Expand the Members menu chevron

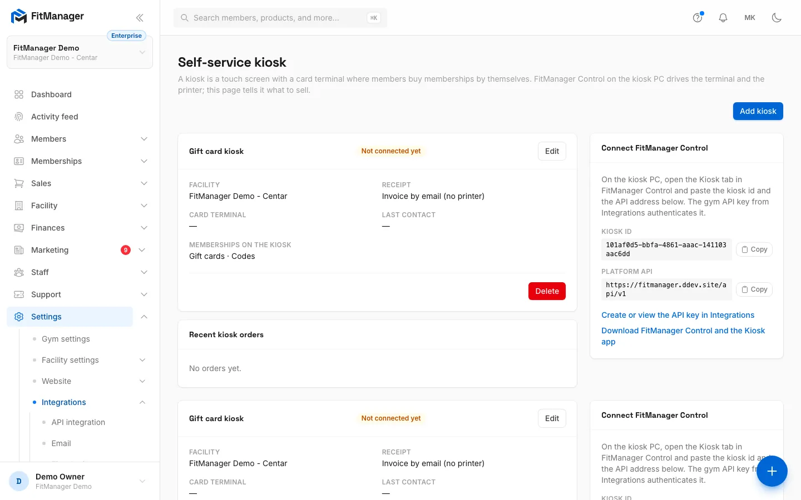144,139
